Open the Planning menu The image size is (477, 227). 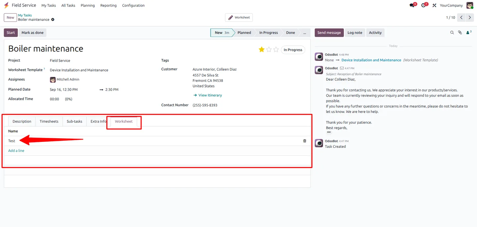point(88,5)
